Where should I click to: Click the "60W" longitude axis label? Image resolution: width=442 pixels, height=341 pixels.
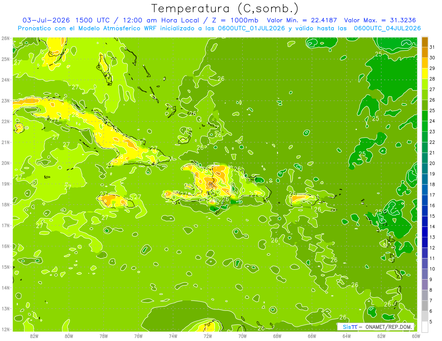416,336
